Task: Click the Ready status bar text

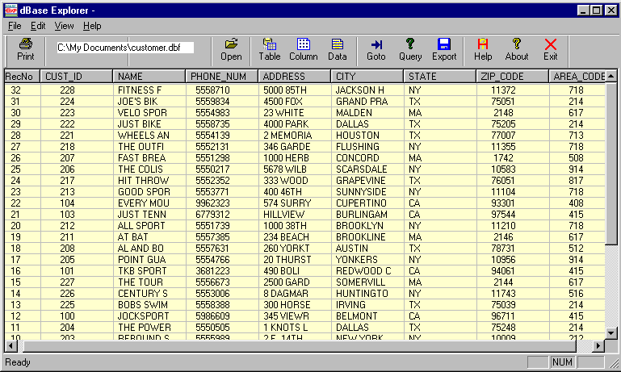Action: (18, 362)
